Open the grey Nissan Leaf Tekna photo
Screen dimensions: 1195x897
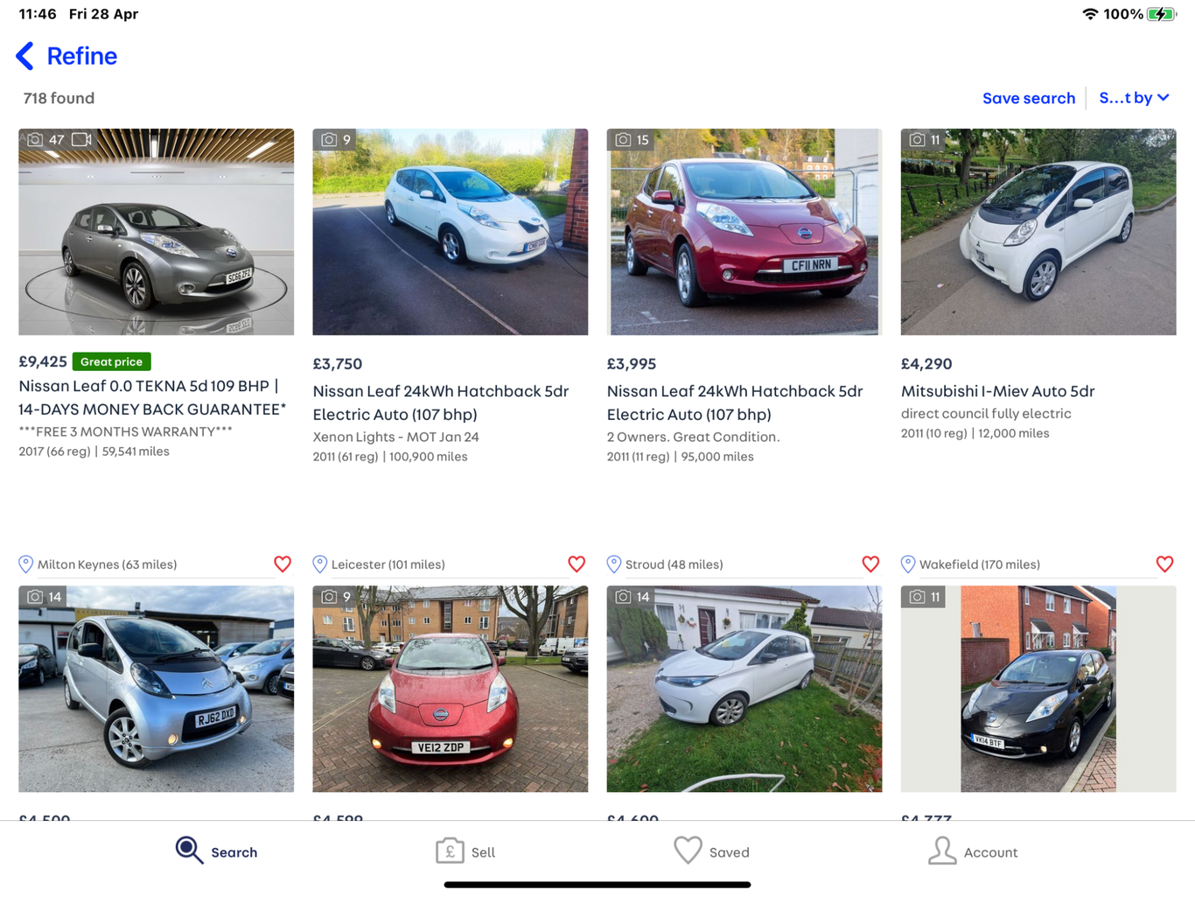coord(156,232)
